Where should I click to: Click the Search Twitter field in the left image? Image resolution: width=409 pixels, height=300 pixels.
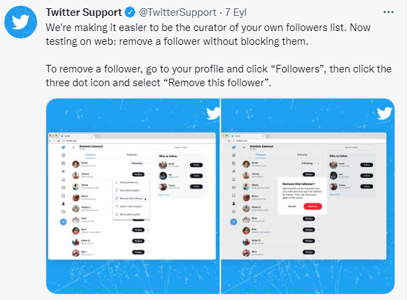[x=181, y=148]
